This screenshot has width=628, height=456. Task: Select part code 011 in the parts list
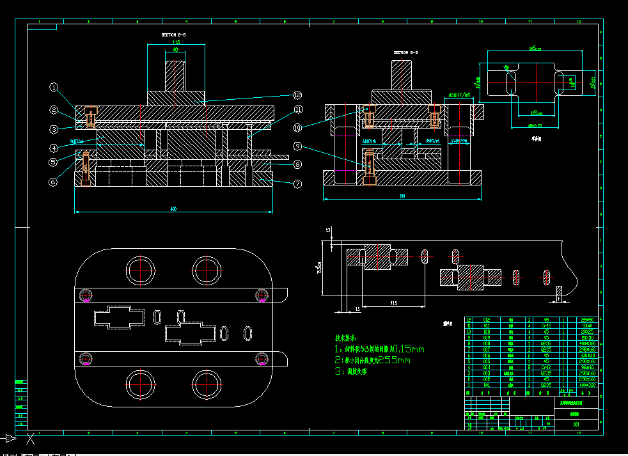tap(487, 326)
